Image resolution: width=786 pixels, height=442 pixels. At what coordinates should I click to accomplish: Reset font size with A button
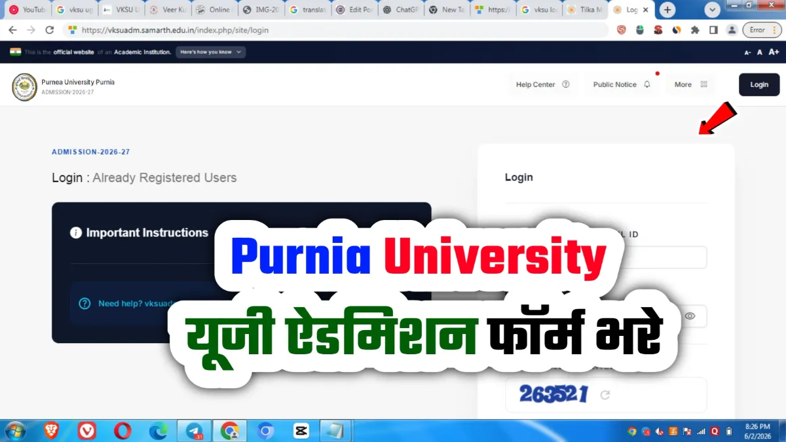point(760,52)
